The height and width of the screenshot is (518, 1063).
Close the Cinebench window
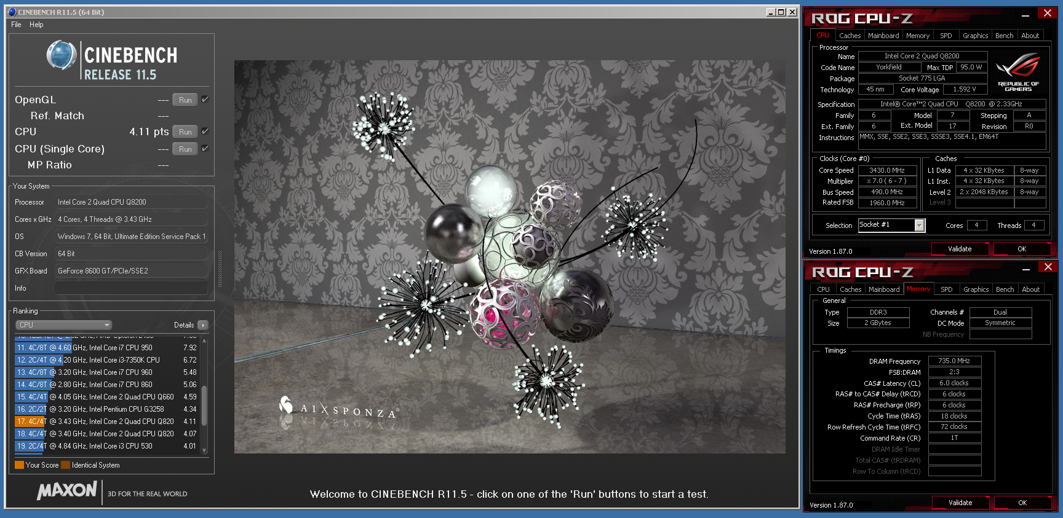pos(792,12)
